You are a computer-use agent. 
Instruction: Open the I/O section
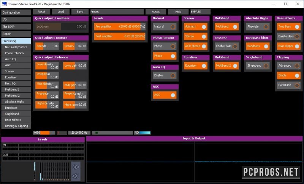[x=16, y=20]
